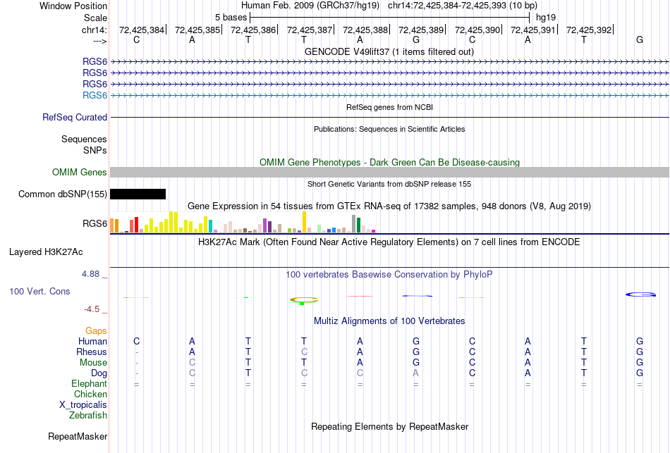The image size is (670, 453).
Task: Click the RepeatMasker track label
Action: coord(78,436)
